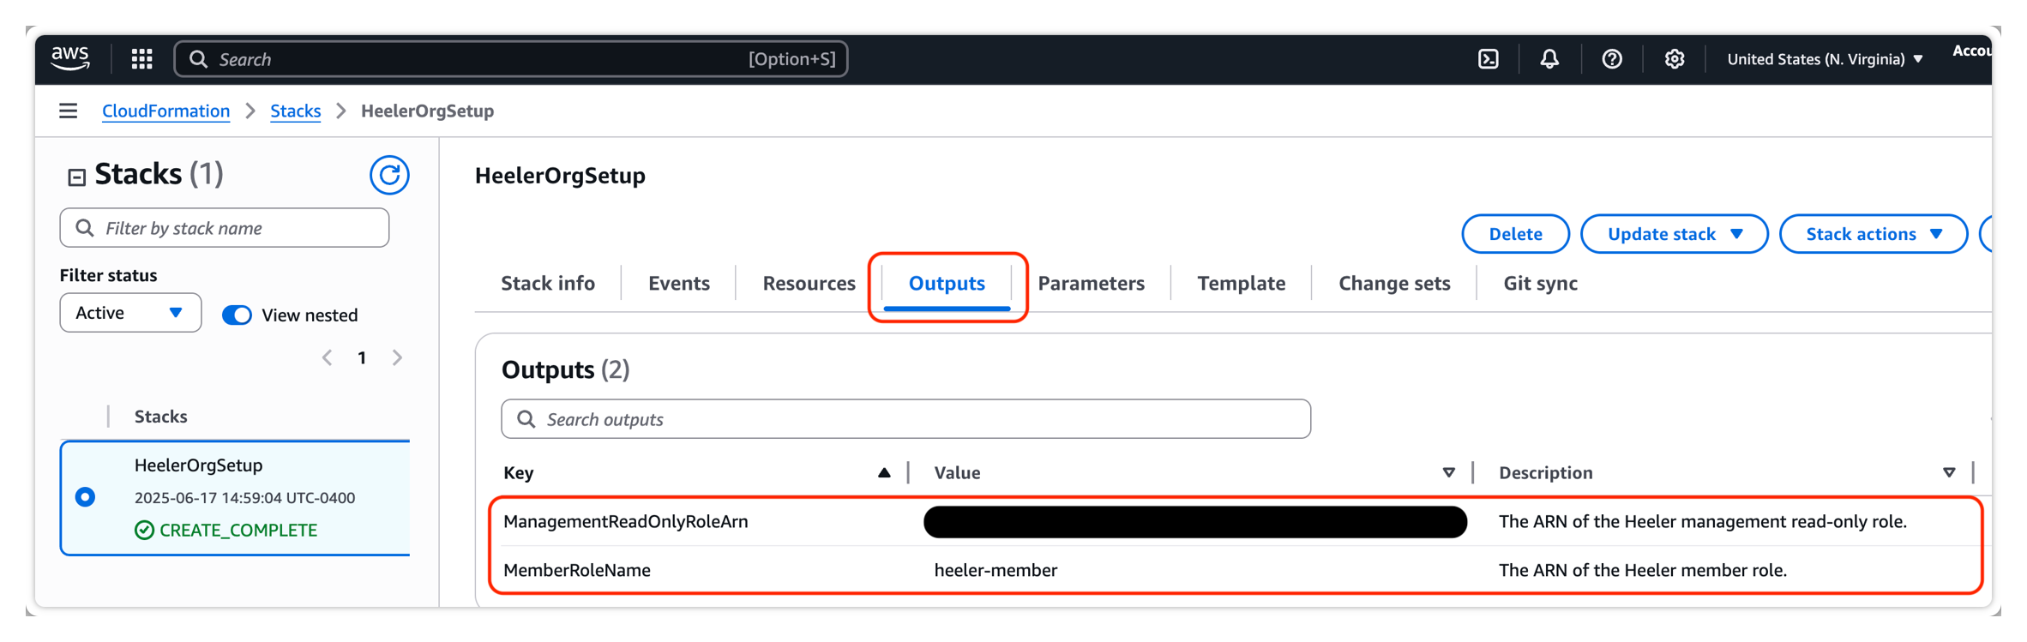Switch to the Resources tab
Image resolution: width=2027 pixels, height=642 pixels.
click(809, 283)
